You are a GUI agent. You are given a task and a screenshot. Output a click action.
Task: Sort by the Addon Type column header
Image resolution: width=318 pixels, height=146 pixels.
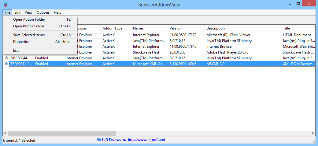[116, 28]
